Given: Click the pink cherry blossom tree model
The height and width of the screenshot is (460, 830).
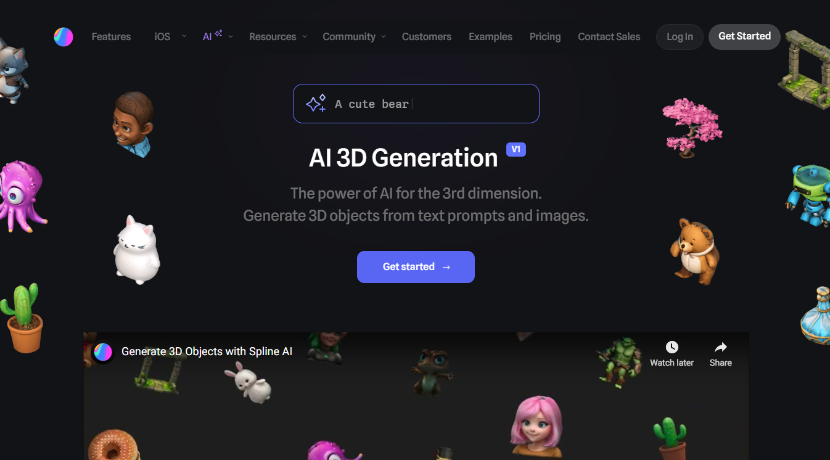Looking at the screenshot, I should click(x=691, y=128).
